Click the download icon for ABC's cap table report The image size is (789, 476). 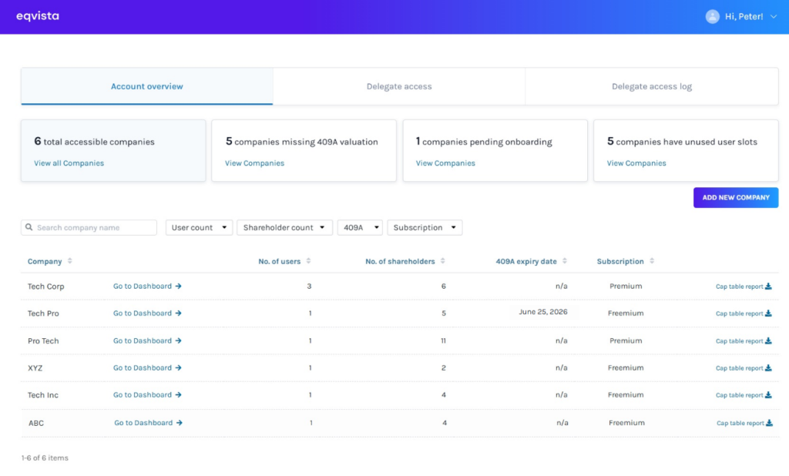(x=767, y=422)
